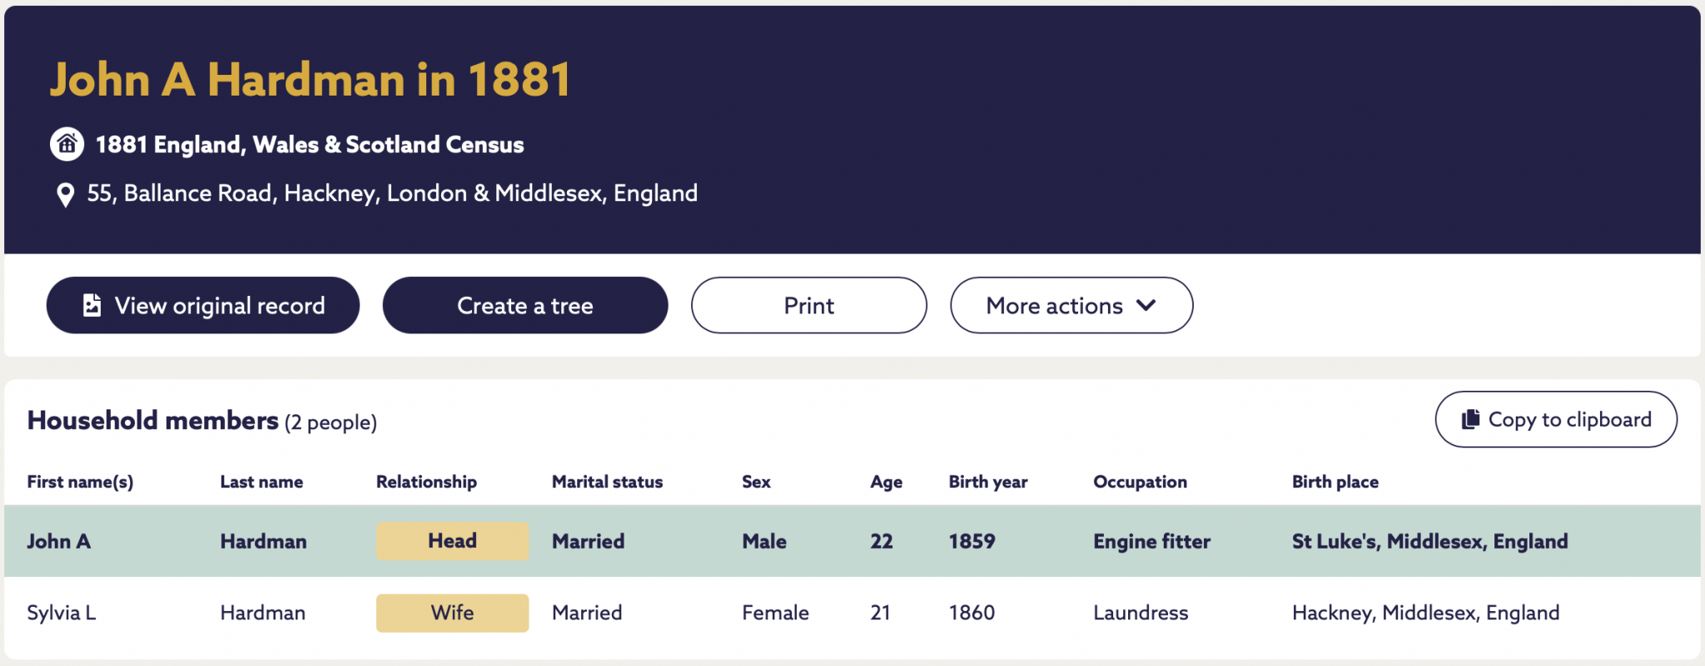Click the document icon in View original record
The height and width of the screenshot is (666, 1705).
[x=92, y=305]
